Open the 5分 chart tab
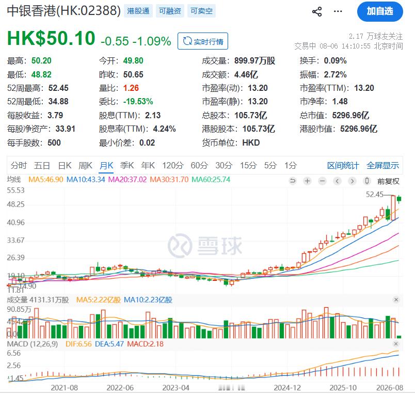This screenshot has height=395, width=415. (270, 165)
